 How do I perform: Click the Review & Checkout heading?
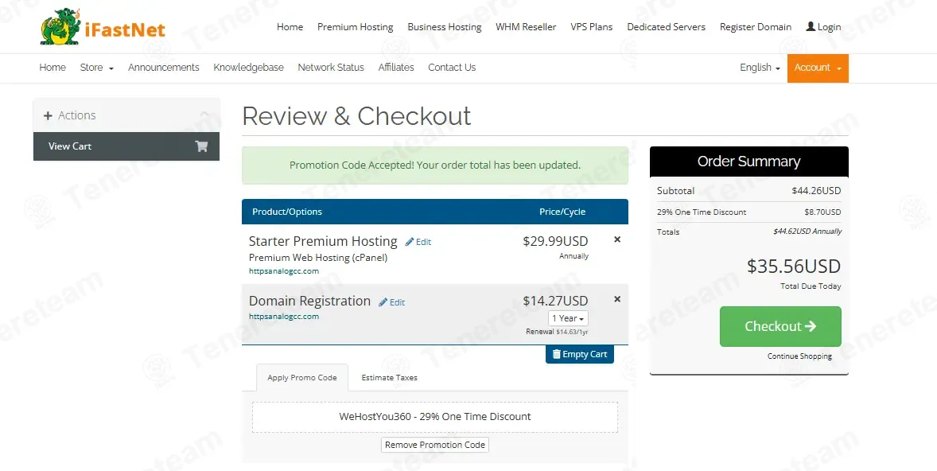(357, 116)
